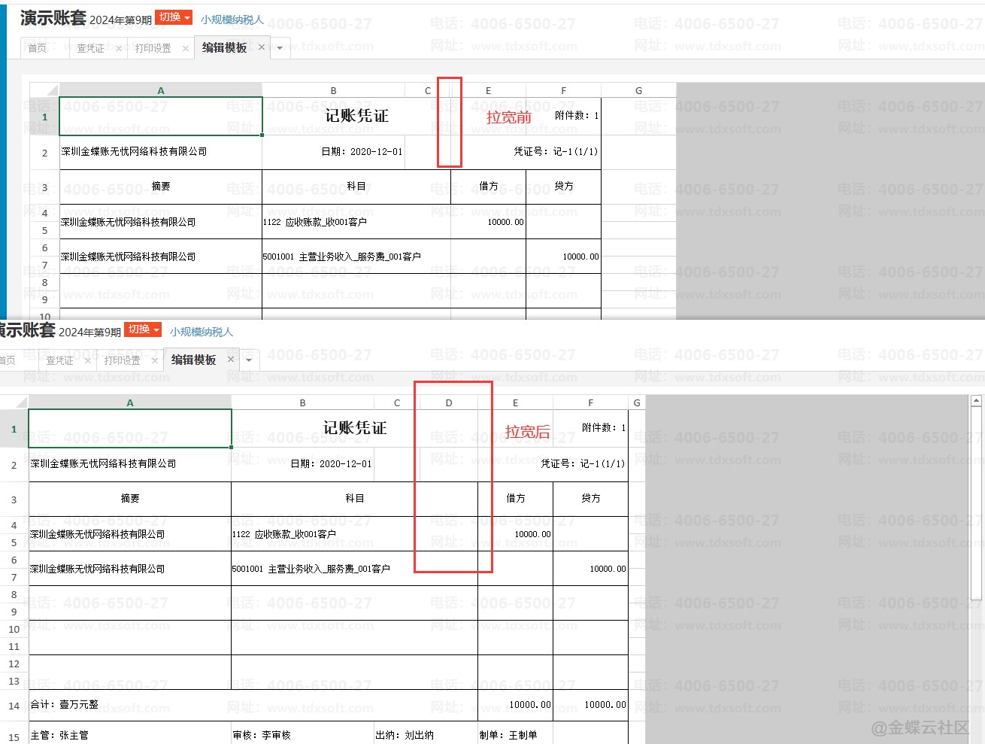This screenshot has width=985, height=744.
Task: Click 小规模纳税人 link in upper window
Action: (232, 20)
